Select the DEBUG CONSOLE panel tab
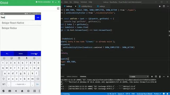Screen dimensions: 170x95 72,77
